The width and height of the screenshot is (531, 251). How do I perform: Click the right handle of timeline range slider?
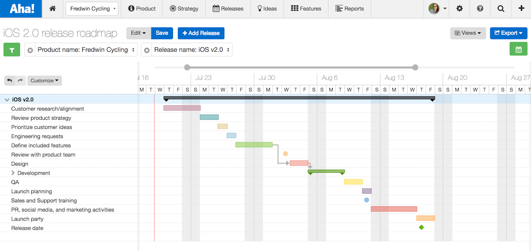(x=415, y=67)
